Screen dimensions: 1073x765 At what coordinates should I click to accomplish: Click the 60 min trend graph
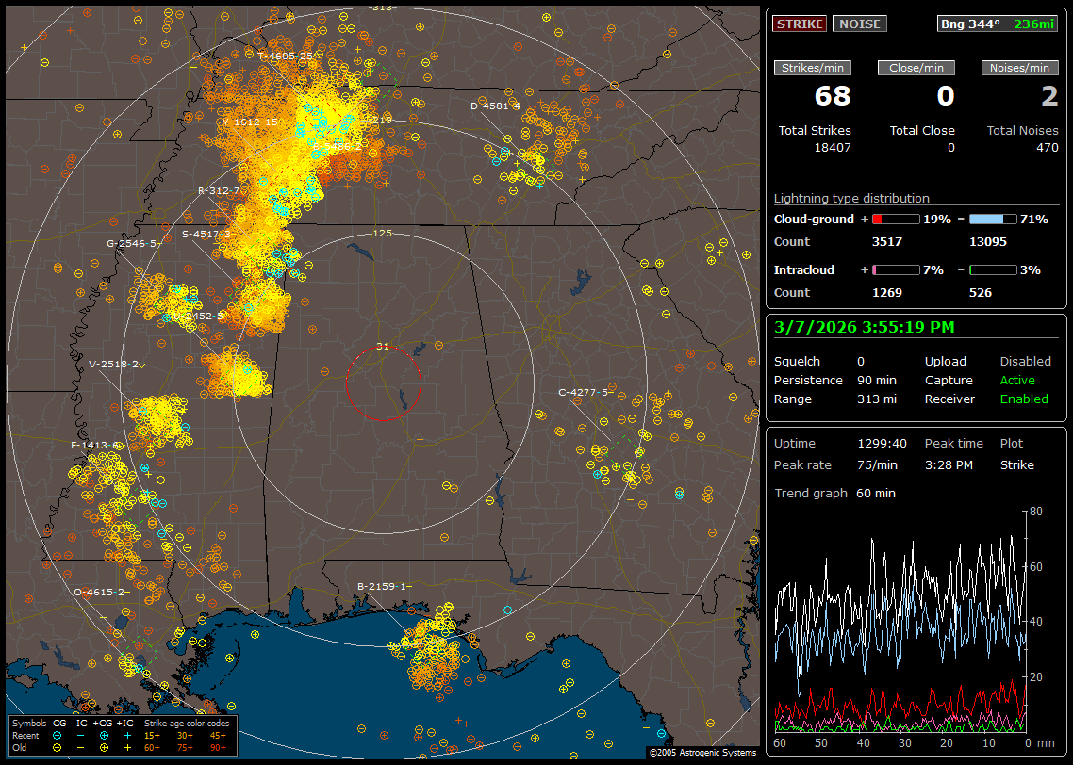900,622
